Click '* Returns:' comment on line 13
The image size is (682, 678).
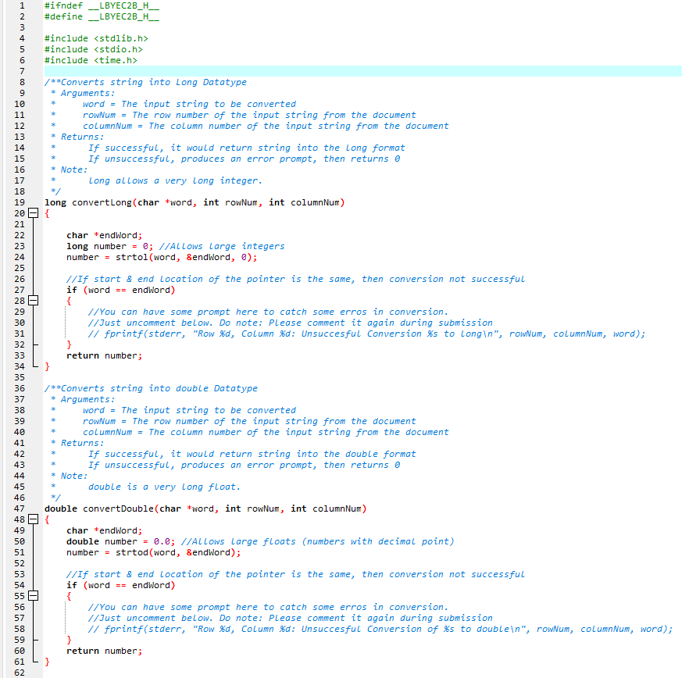[x=77, y=137]
